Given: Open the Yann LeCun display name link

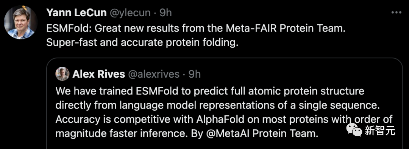Looking at the screenshot, I should tap(76, 13).
